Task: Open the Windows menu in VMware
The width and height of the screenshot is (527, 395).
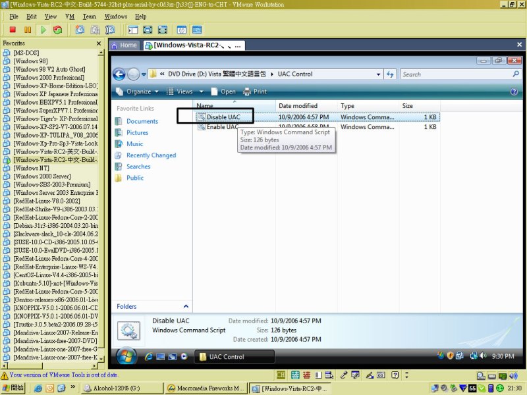Action: pyautogui.click(x=116, y=16)
